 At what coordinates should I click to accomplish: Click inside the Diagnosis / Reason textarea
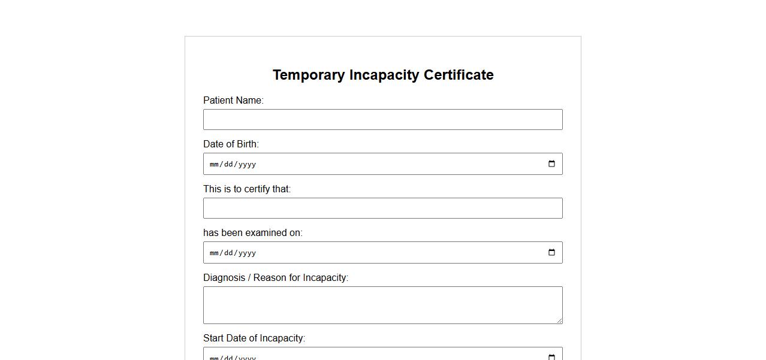point(382,305)
